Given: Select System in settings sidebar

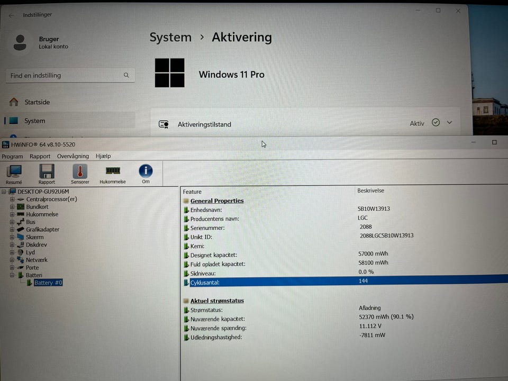Looking at the screenshot, I should (x=70, y=121).
